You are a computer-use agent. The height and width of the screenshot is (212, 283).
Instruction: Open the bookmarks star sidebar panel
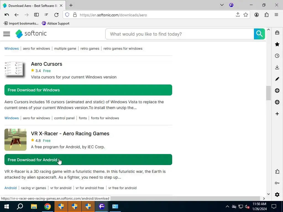coord(277,44)
